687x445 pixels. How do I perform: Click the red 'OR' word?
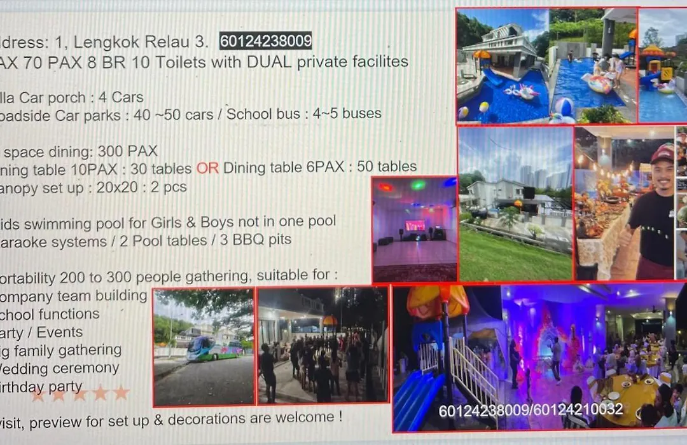(207, 168)
